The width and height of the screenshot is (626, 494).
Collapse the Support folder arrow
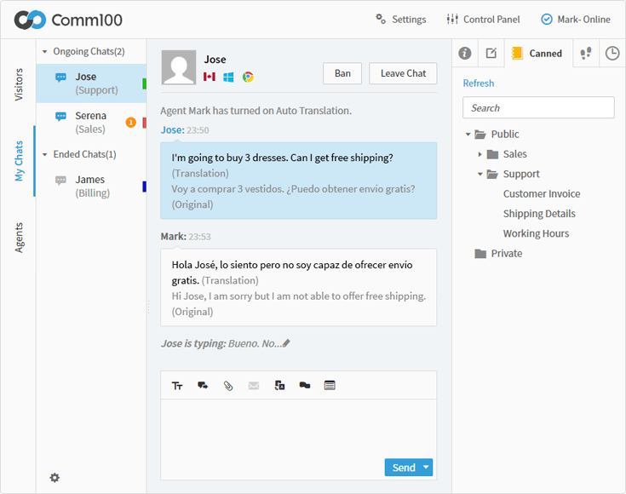coord(480,174)
